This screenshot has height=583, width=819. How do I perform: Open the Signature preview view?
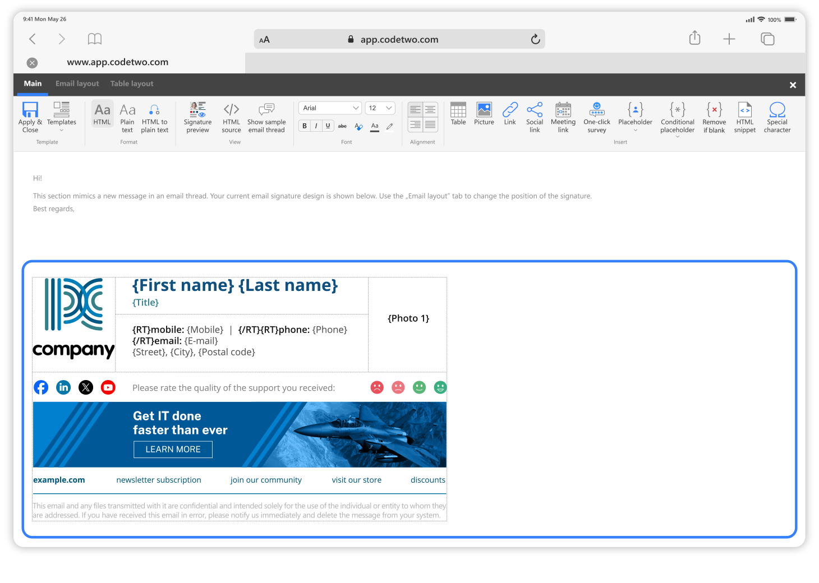(197, 117)
